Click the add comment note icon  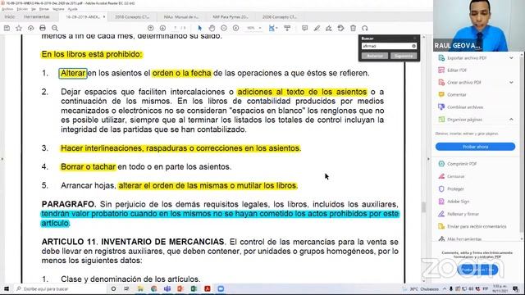(x=304, y=29)
